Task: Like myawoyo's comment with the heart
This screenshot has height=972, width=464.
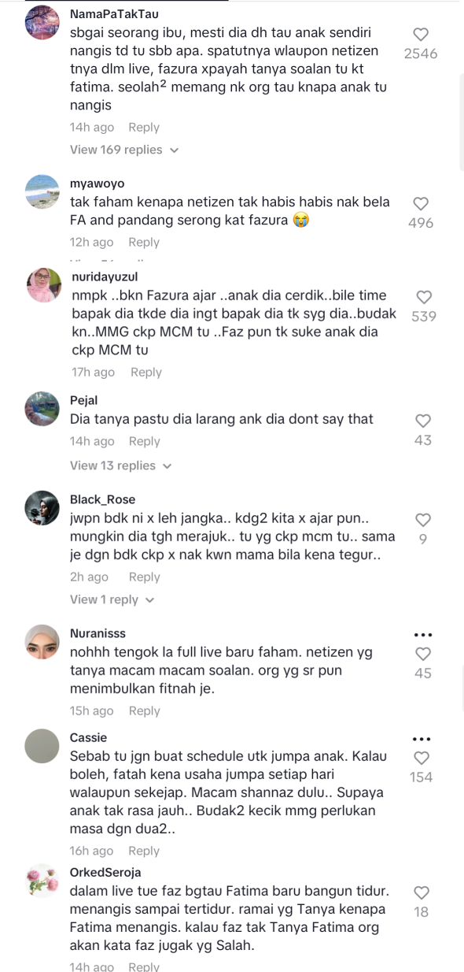Action: (421, 203)
